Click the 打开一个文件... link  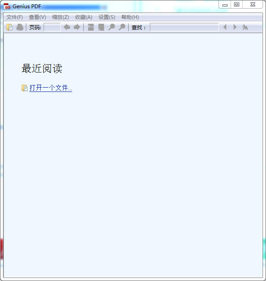pyautogui.click(x=51, y=88)
